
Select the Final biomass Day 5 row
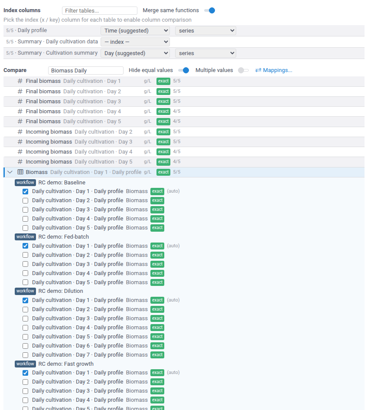click(184, 121)
